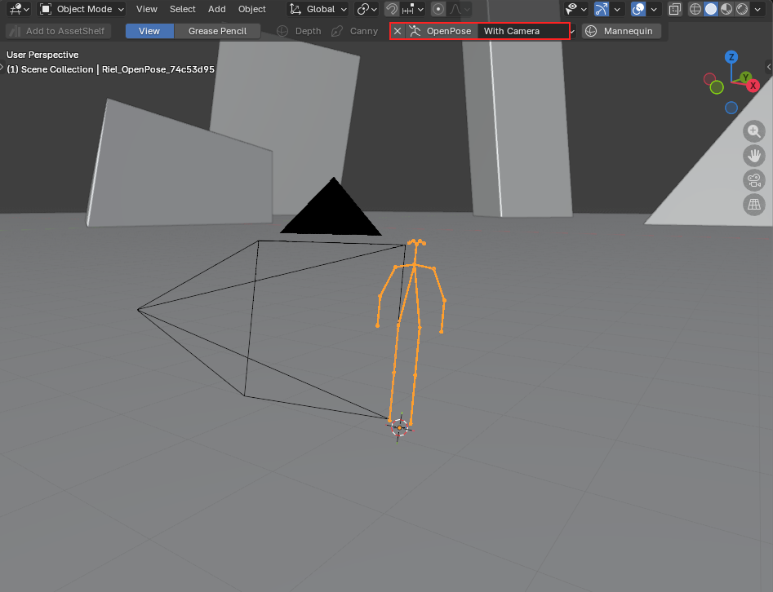This screenshot has height=592, width=773.
Task: Switch perspective/orthographic with grid icon
Action: [753, 204]
